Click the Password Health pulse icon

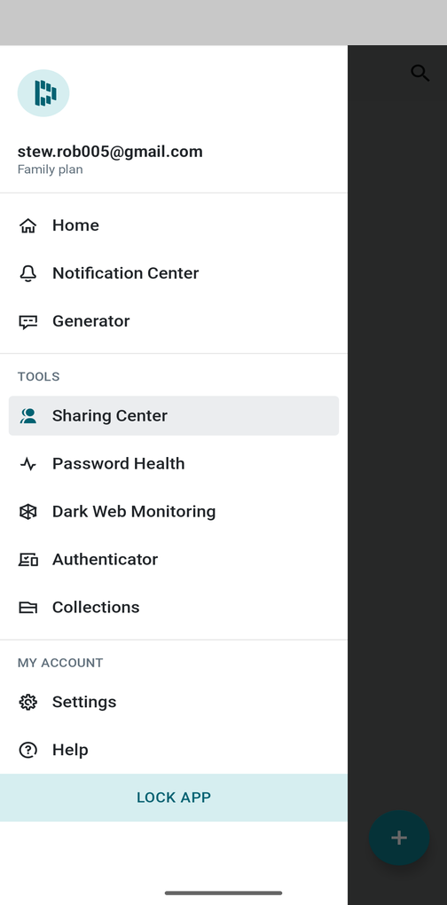coord(27,463)
